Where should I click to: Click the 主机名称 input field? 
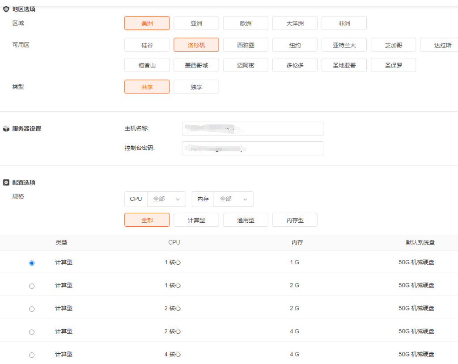pos(253,129)
